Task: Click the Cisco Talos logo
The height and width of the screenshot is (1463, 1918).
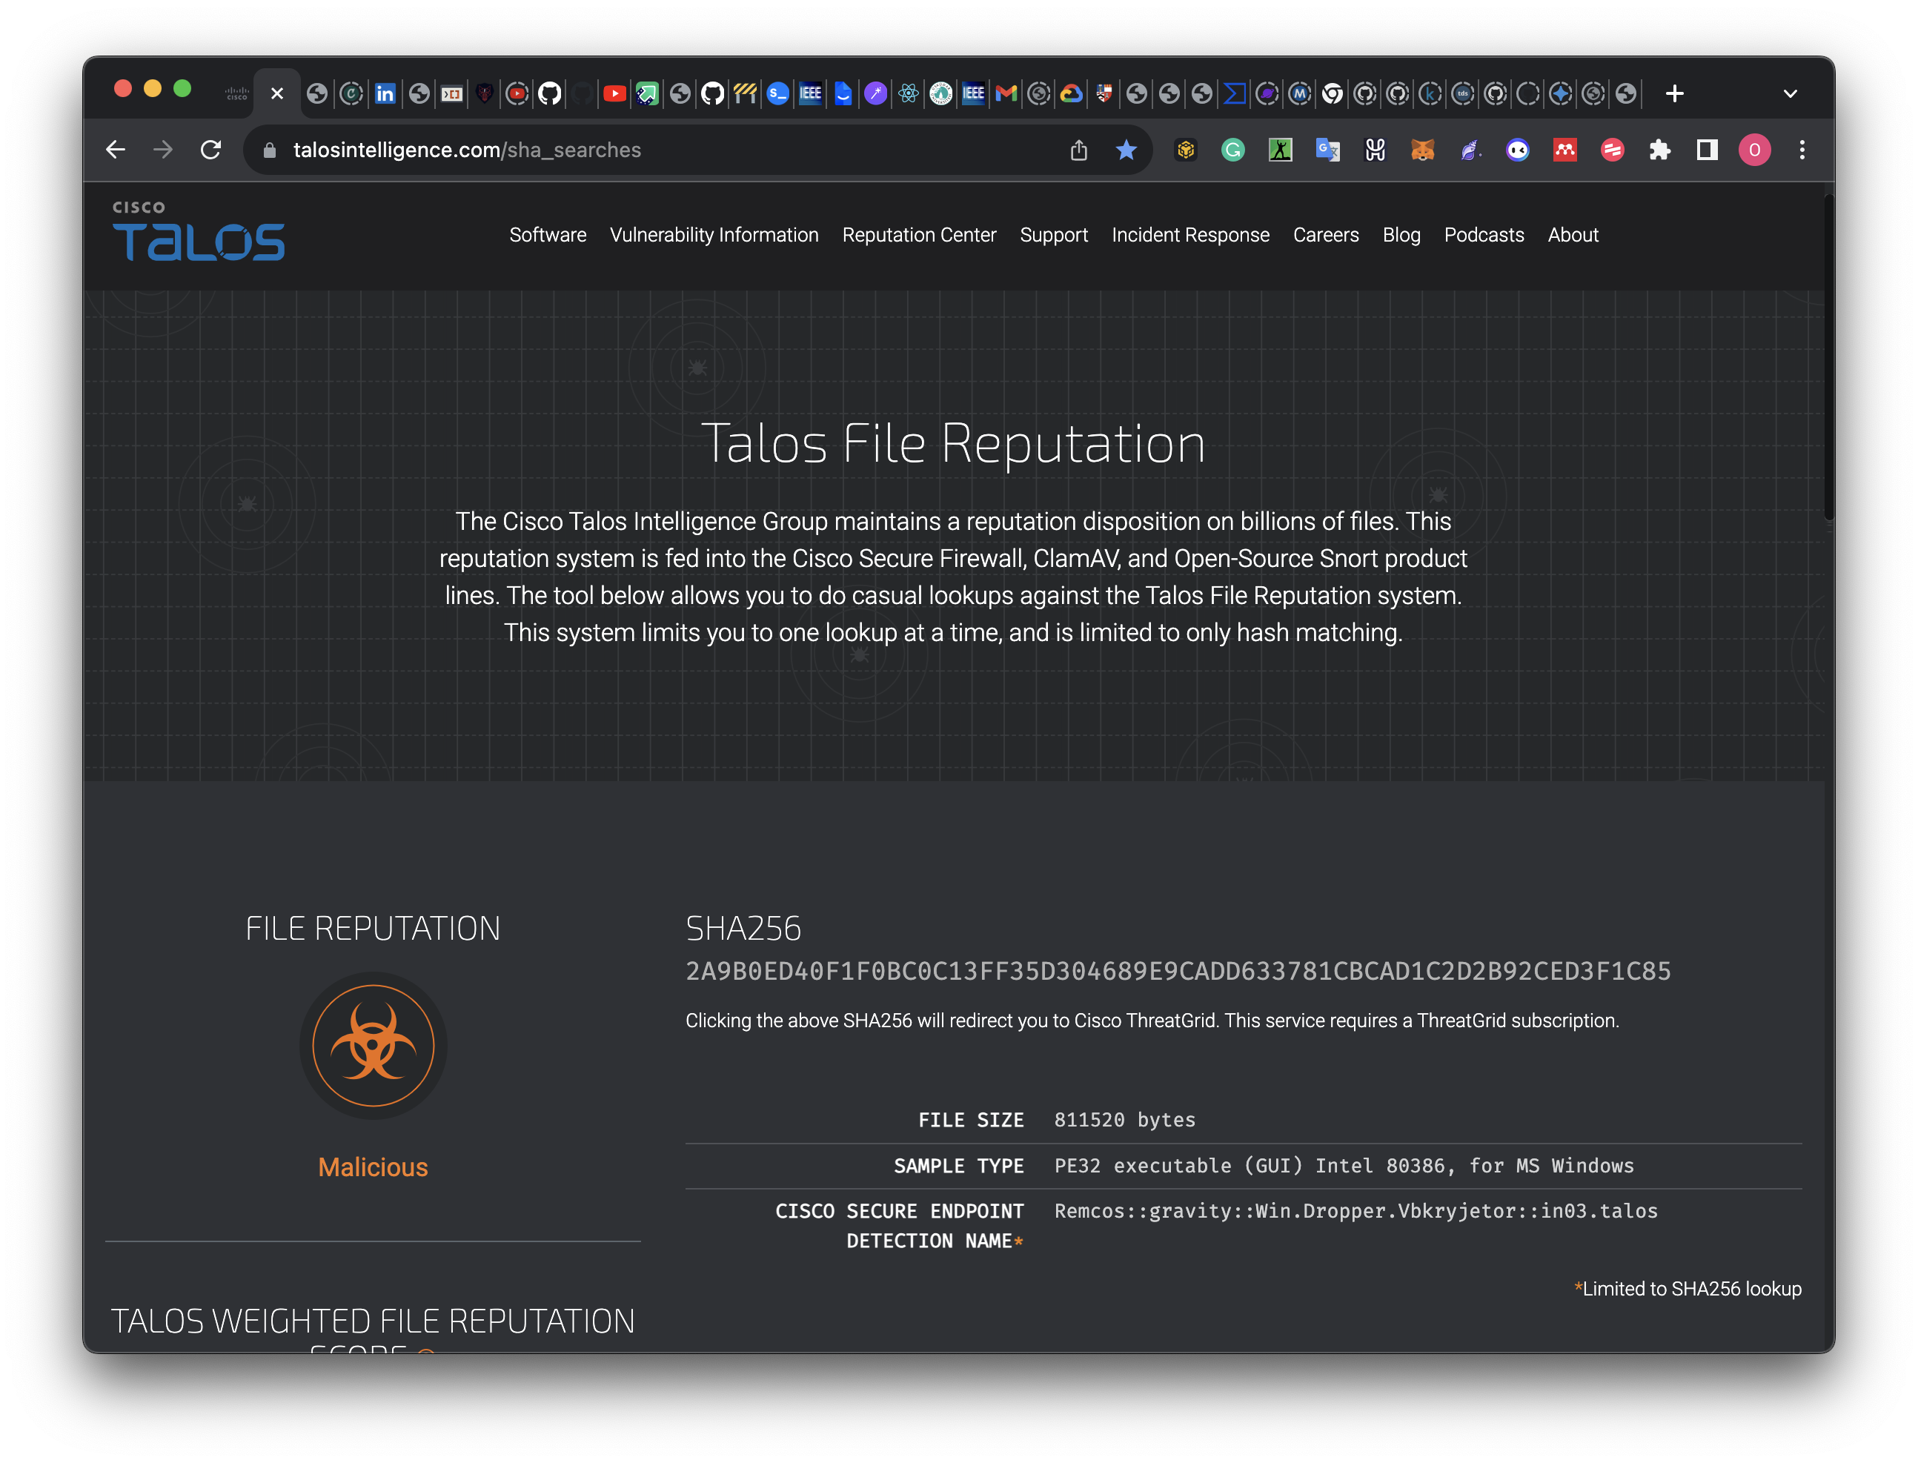Action: point(199,232)
